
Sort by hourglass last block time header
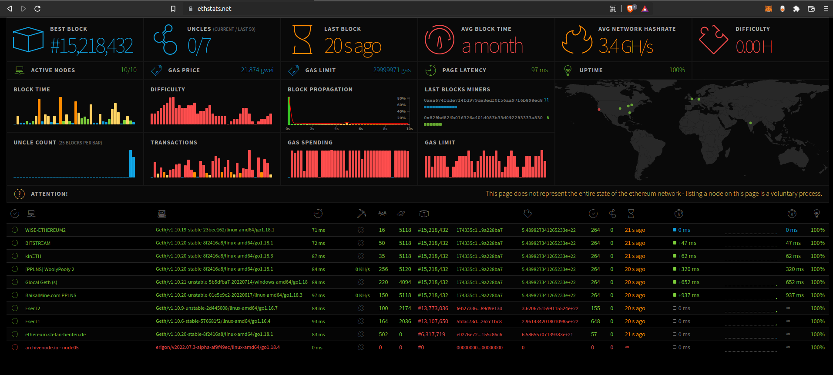[x=631, y=214]
